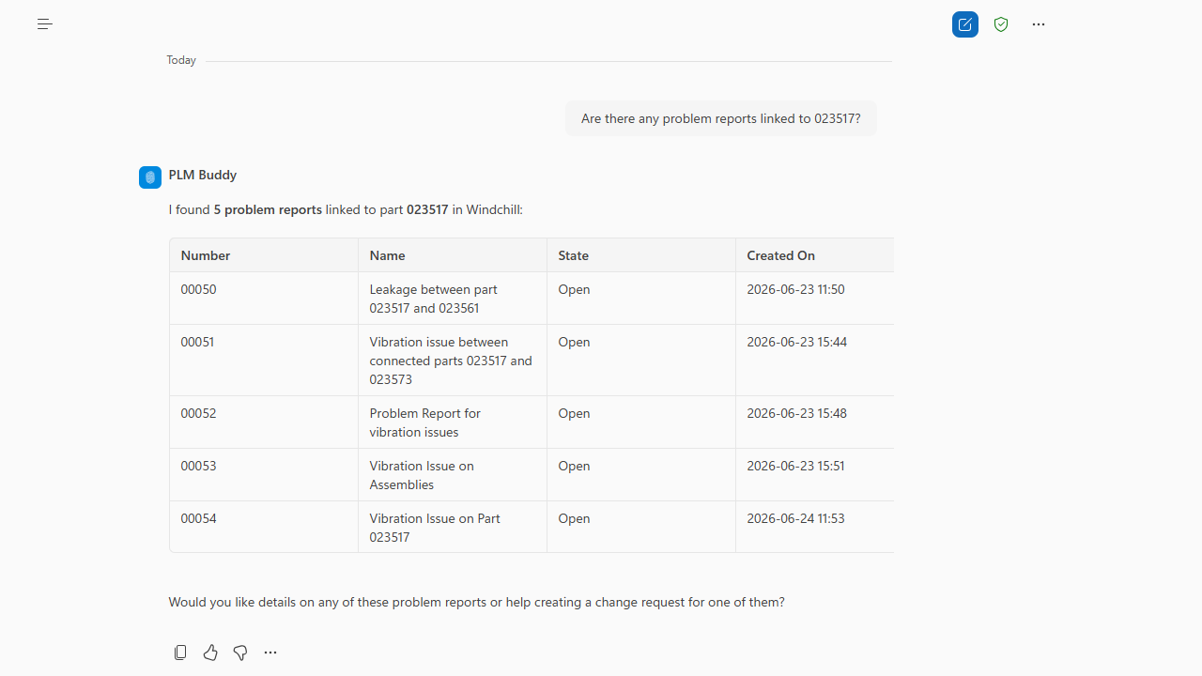This screenshot has width=1202, height=676.
Task: Open more actions below the response
Action: (x=270, y=653)
